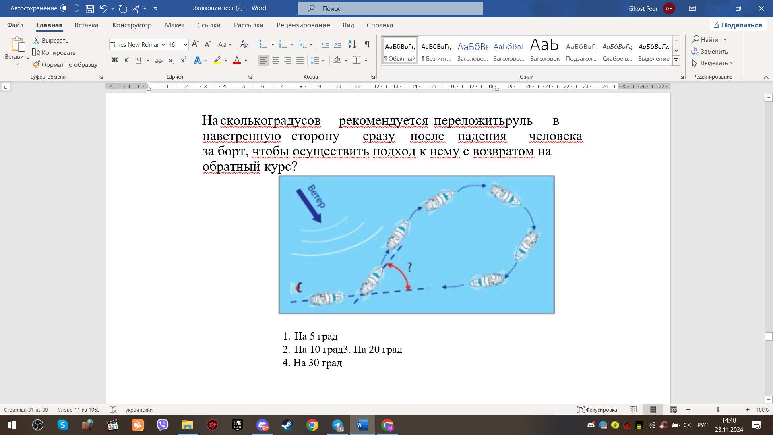
Task: Apply the Обычный style
Action: click(x=400, y=50)
